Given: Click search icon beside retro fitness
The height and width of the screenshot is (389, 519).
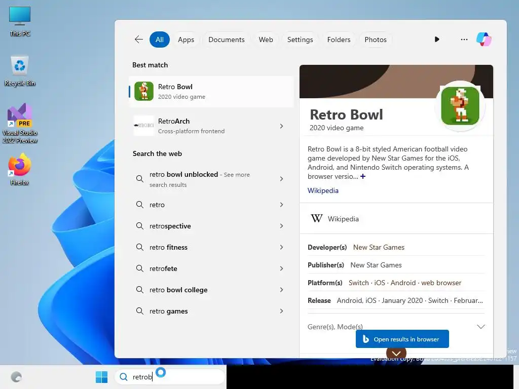Looking at the screenshot, I should pos(140,247).
